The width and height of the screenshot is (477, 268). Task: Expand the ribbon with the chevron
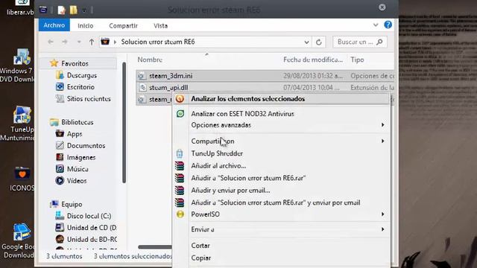pos(376,25)
